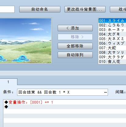Image resolution: width=126 pixels, height=127 pixels.
Task: Click the 自动排列 button
Action: (x=75, y=55)
